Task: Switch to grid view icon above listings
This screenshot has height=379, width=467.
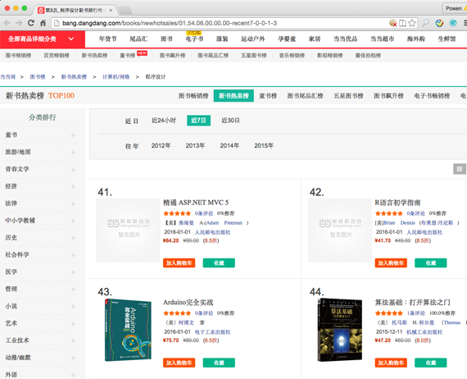Action: [460, 169]
